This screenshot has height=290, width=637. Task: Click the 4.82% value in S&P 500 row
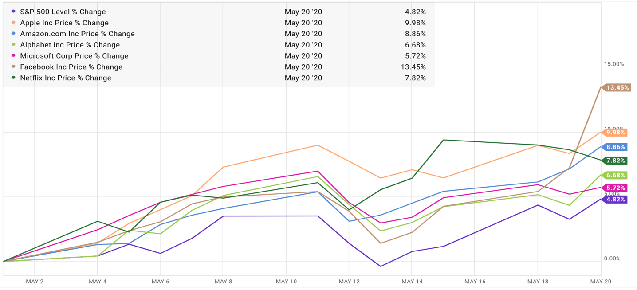coord(416,12)
